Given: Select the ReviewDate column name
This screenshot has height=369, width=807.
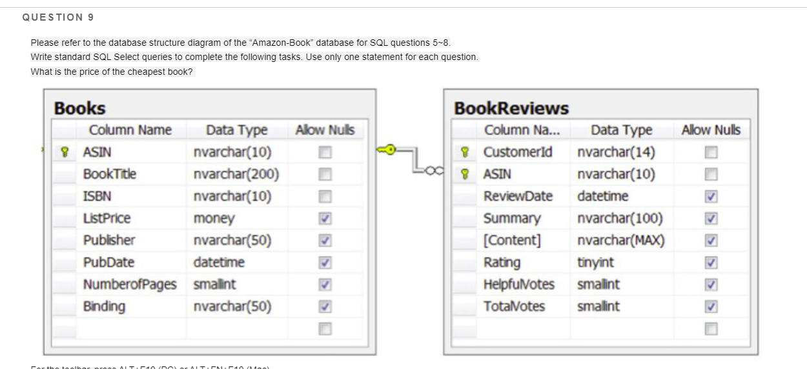Looking at the screenshot, I should pyautogui.click(x=518, y=196).
